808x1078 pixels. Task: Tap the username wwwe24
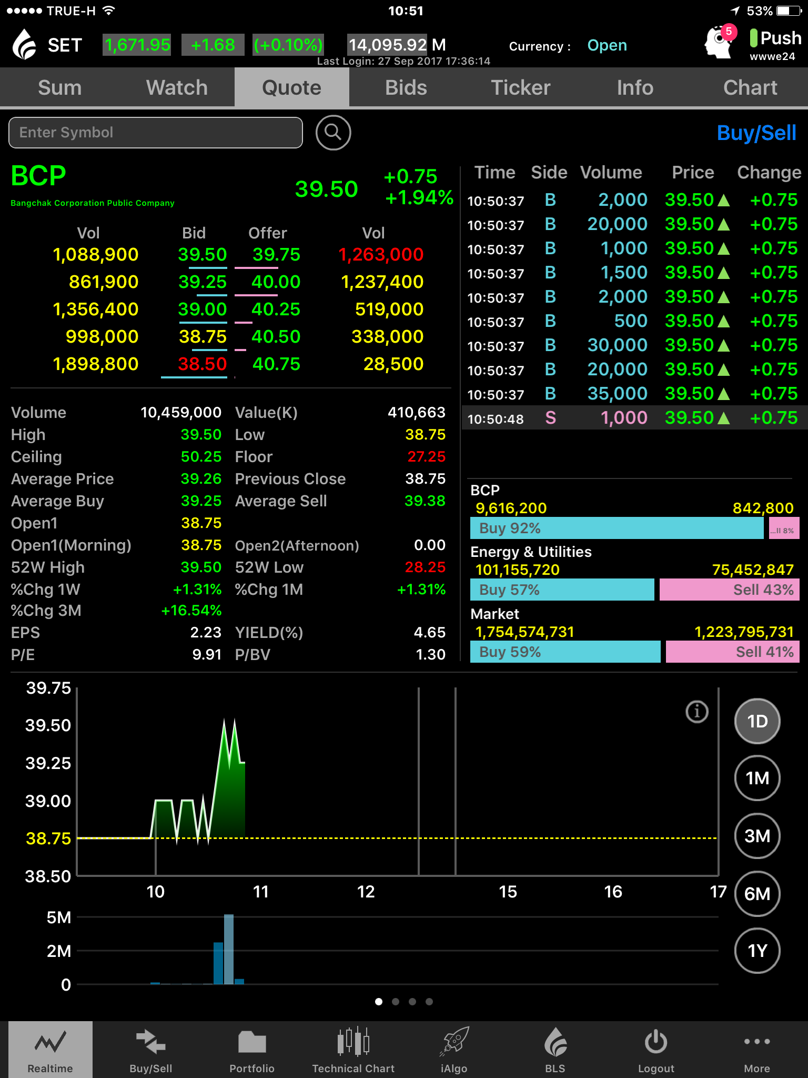coord(772,56)
